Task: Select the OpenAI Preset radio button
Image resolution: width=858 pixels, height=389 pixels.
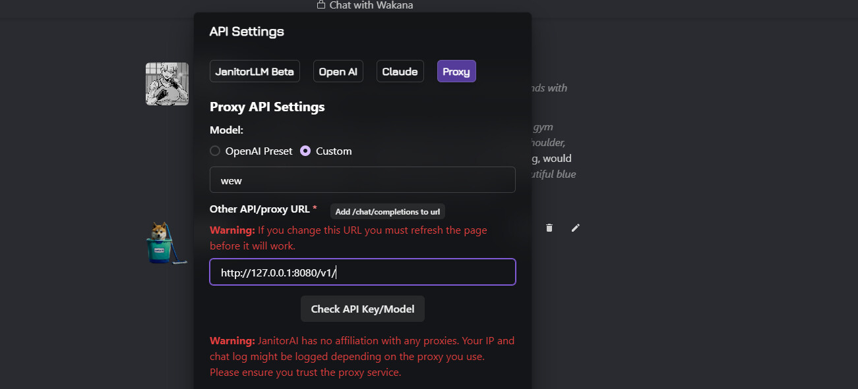Action: [215, 151]
